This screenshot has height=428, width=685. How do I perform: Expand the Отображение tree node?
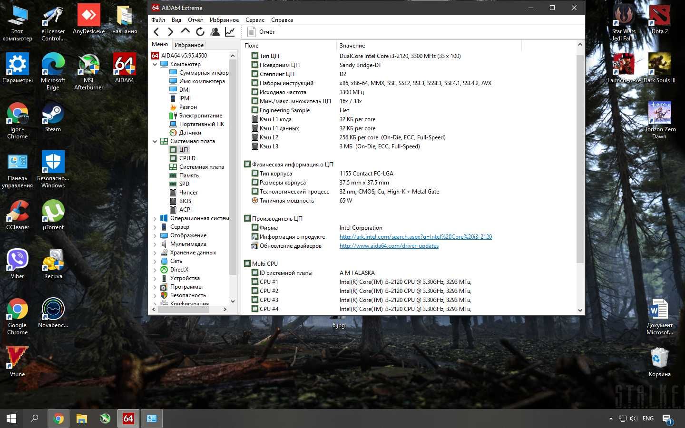pos(155,236)
